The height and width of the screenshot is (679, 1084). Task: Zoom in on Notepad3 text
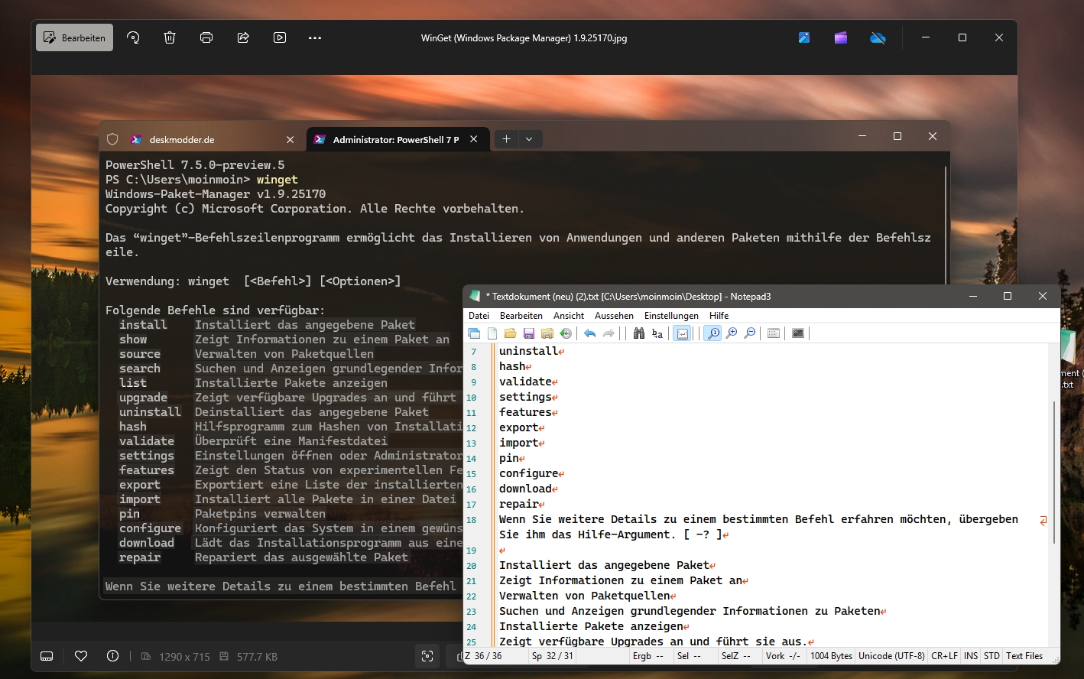732,333
